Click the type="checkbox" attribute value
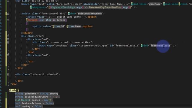Screen dimensions: 192x108 61,46
